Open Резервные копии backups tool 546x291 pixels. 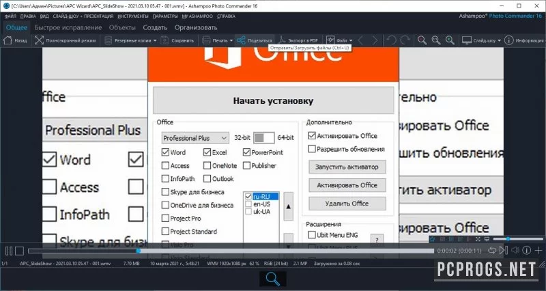pos(109,40)
